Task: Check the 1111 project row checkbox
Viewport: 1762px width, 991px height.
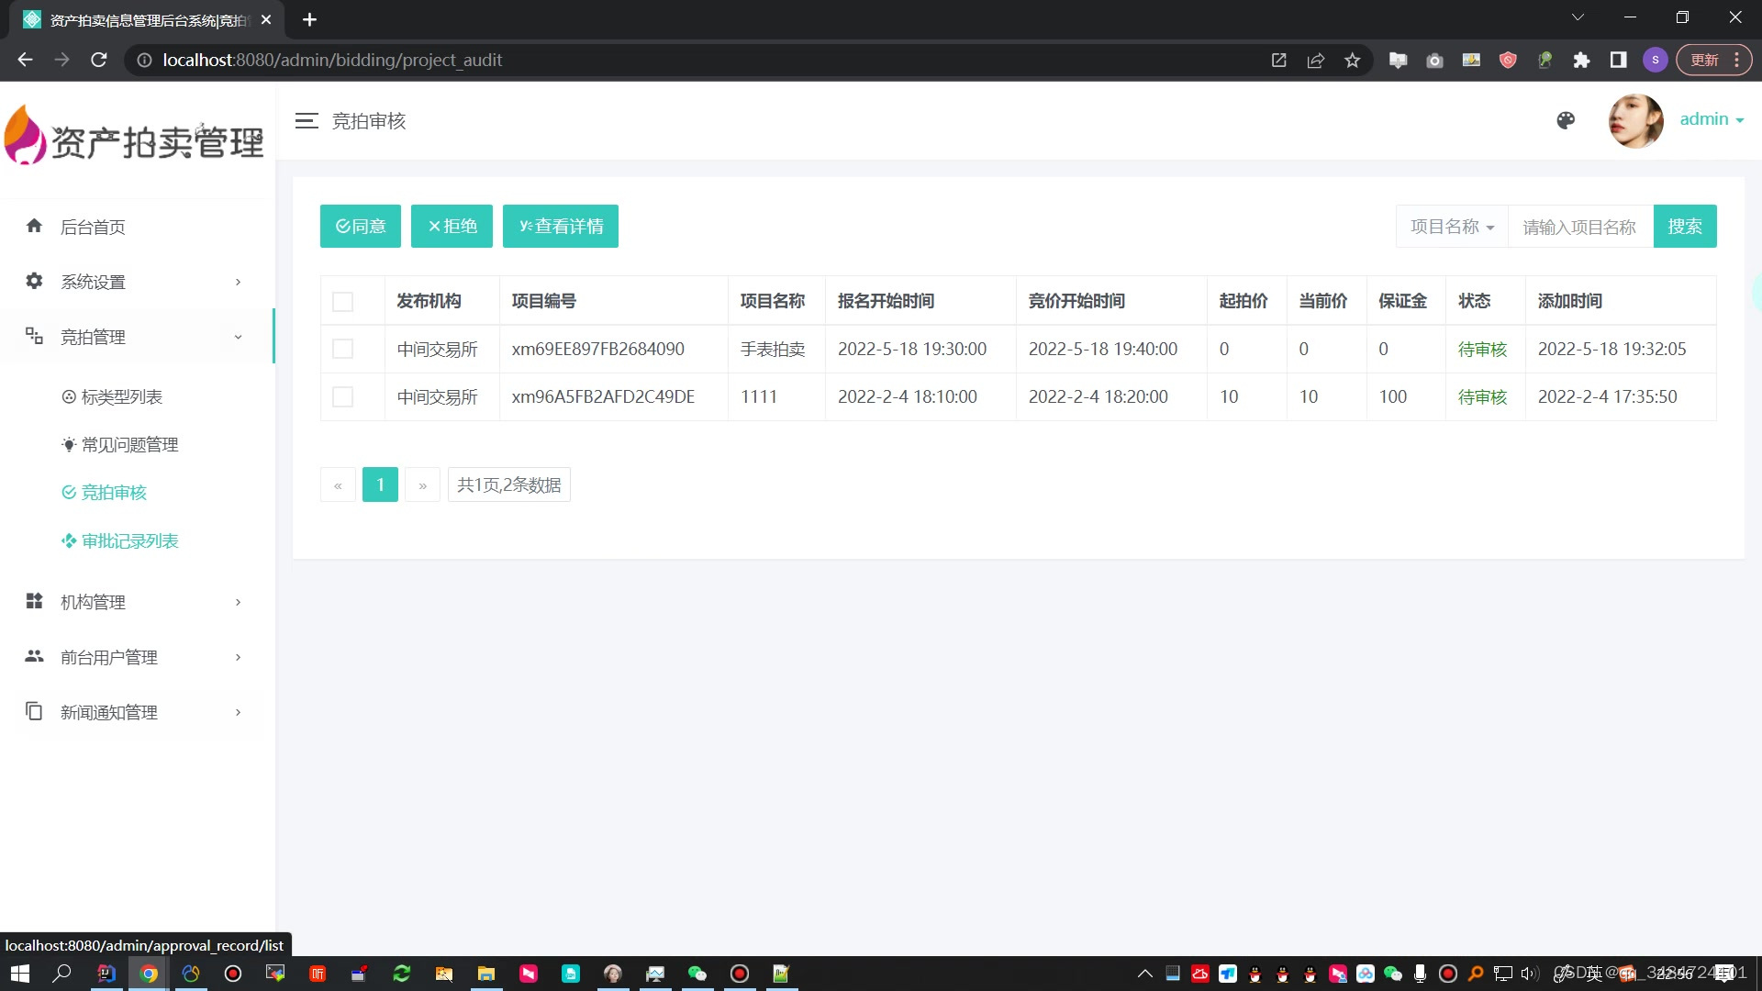Action: (342, 396)
